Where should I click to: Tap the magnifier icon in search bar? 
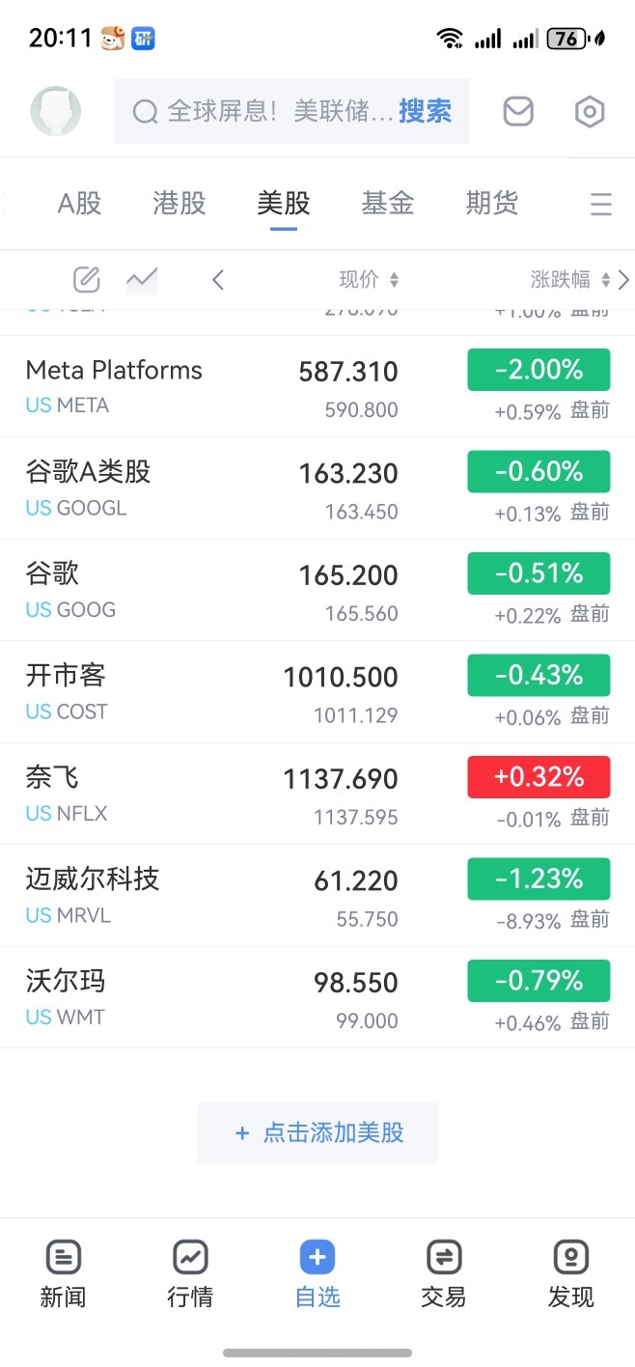click(145, 112)
